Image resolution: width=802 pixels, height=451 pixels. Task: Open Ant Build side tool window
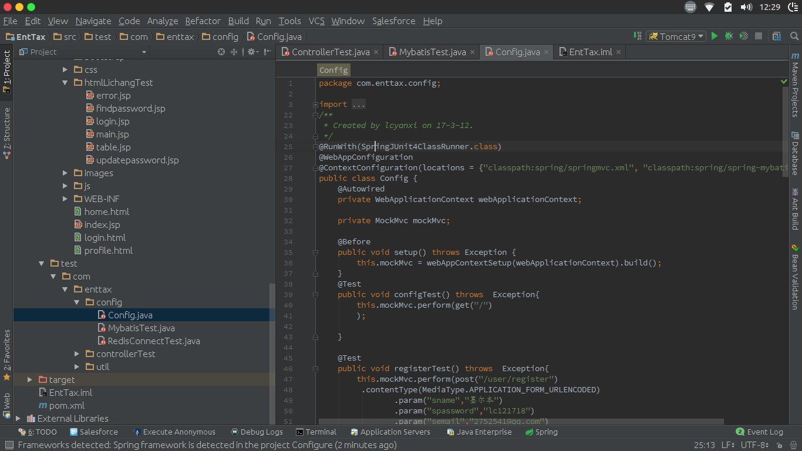795,208
